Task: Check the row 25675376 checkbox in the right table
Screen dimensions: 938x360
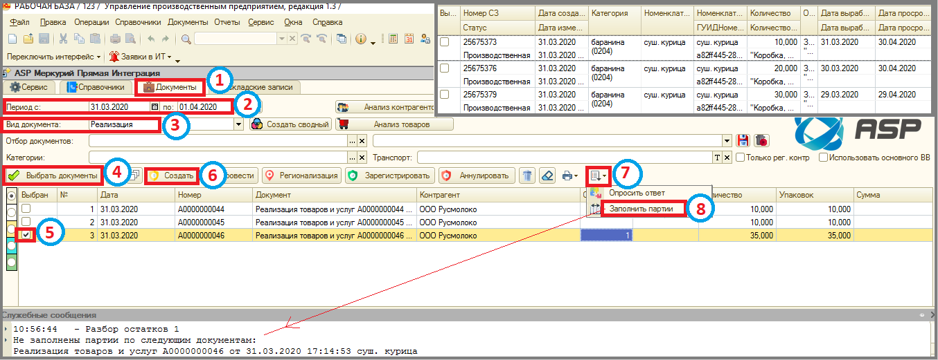Action: 445,68
